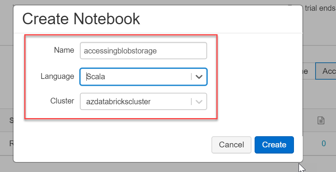
Task: Click the "Name" field label
Action: (64, 50)
